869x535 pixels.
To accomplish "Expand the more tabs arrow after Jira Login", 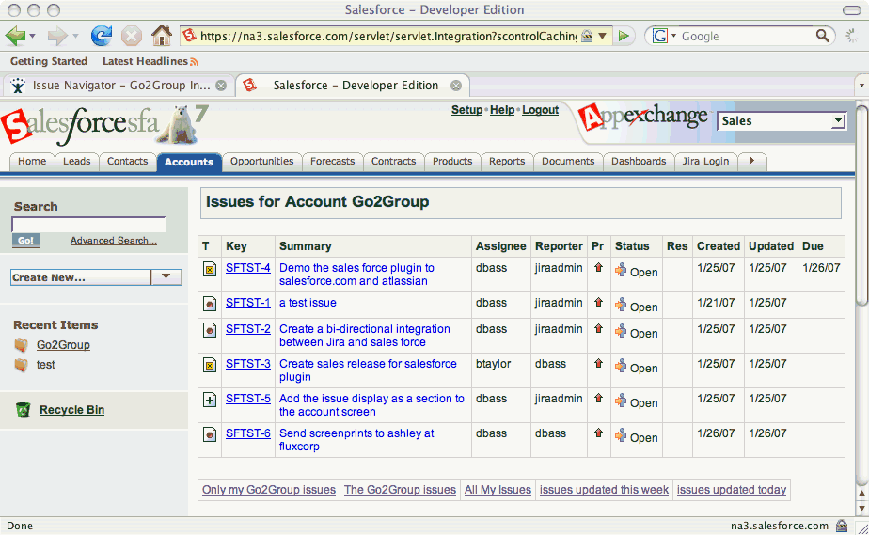I will [x=751, y=161].
